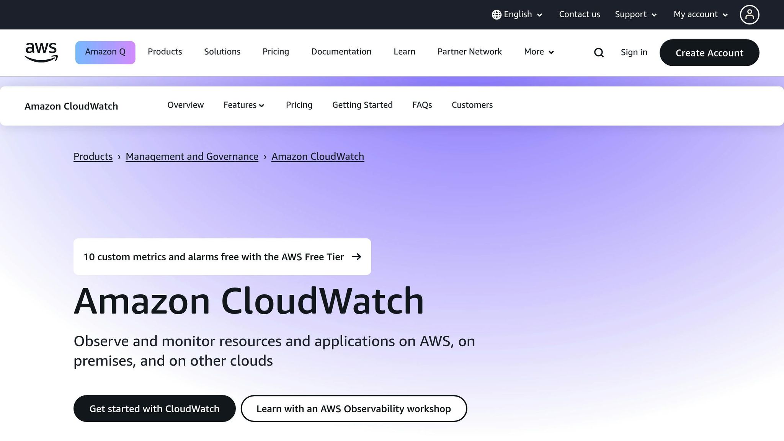784x441 pixels.
Task: Go to the FAQs tab
Action: tap(422, 105)
